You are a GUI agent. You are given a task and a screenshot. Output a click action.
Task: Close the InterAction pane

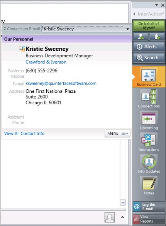coord(163,5)
